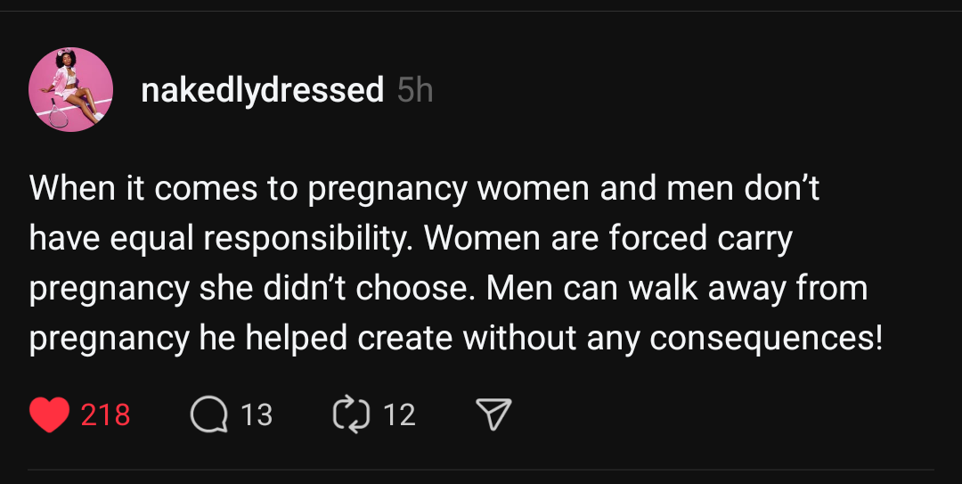Click the 5h timestamp
The image size is (962, 484).
pyautogui.click(x=415, y=90)
